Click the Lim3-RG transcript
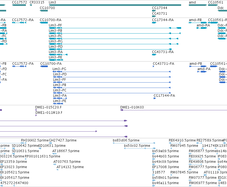227x187 pixels. tap(114, 44)
